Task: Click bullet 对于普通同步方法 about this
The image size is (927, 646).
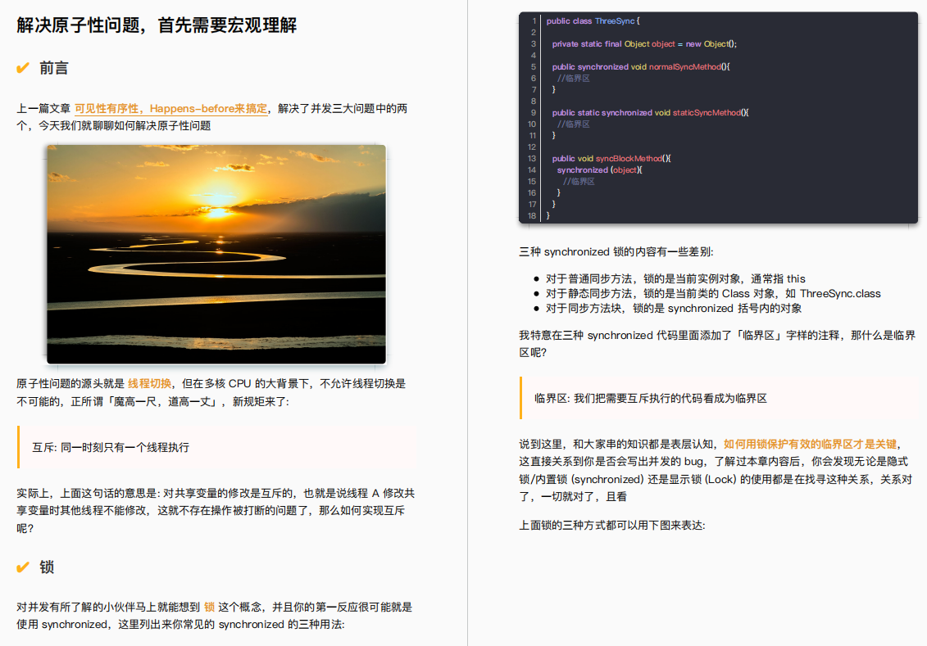Action: [x=675, y=278]
